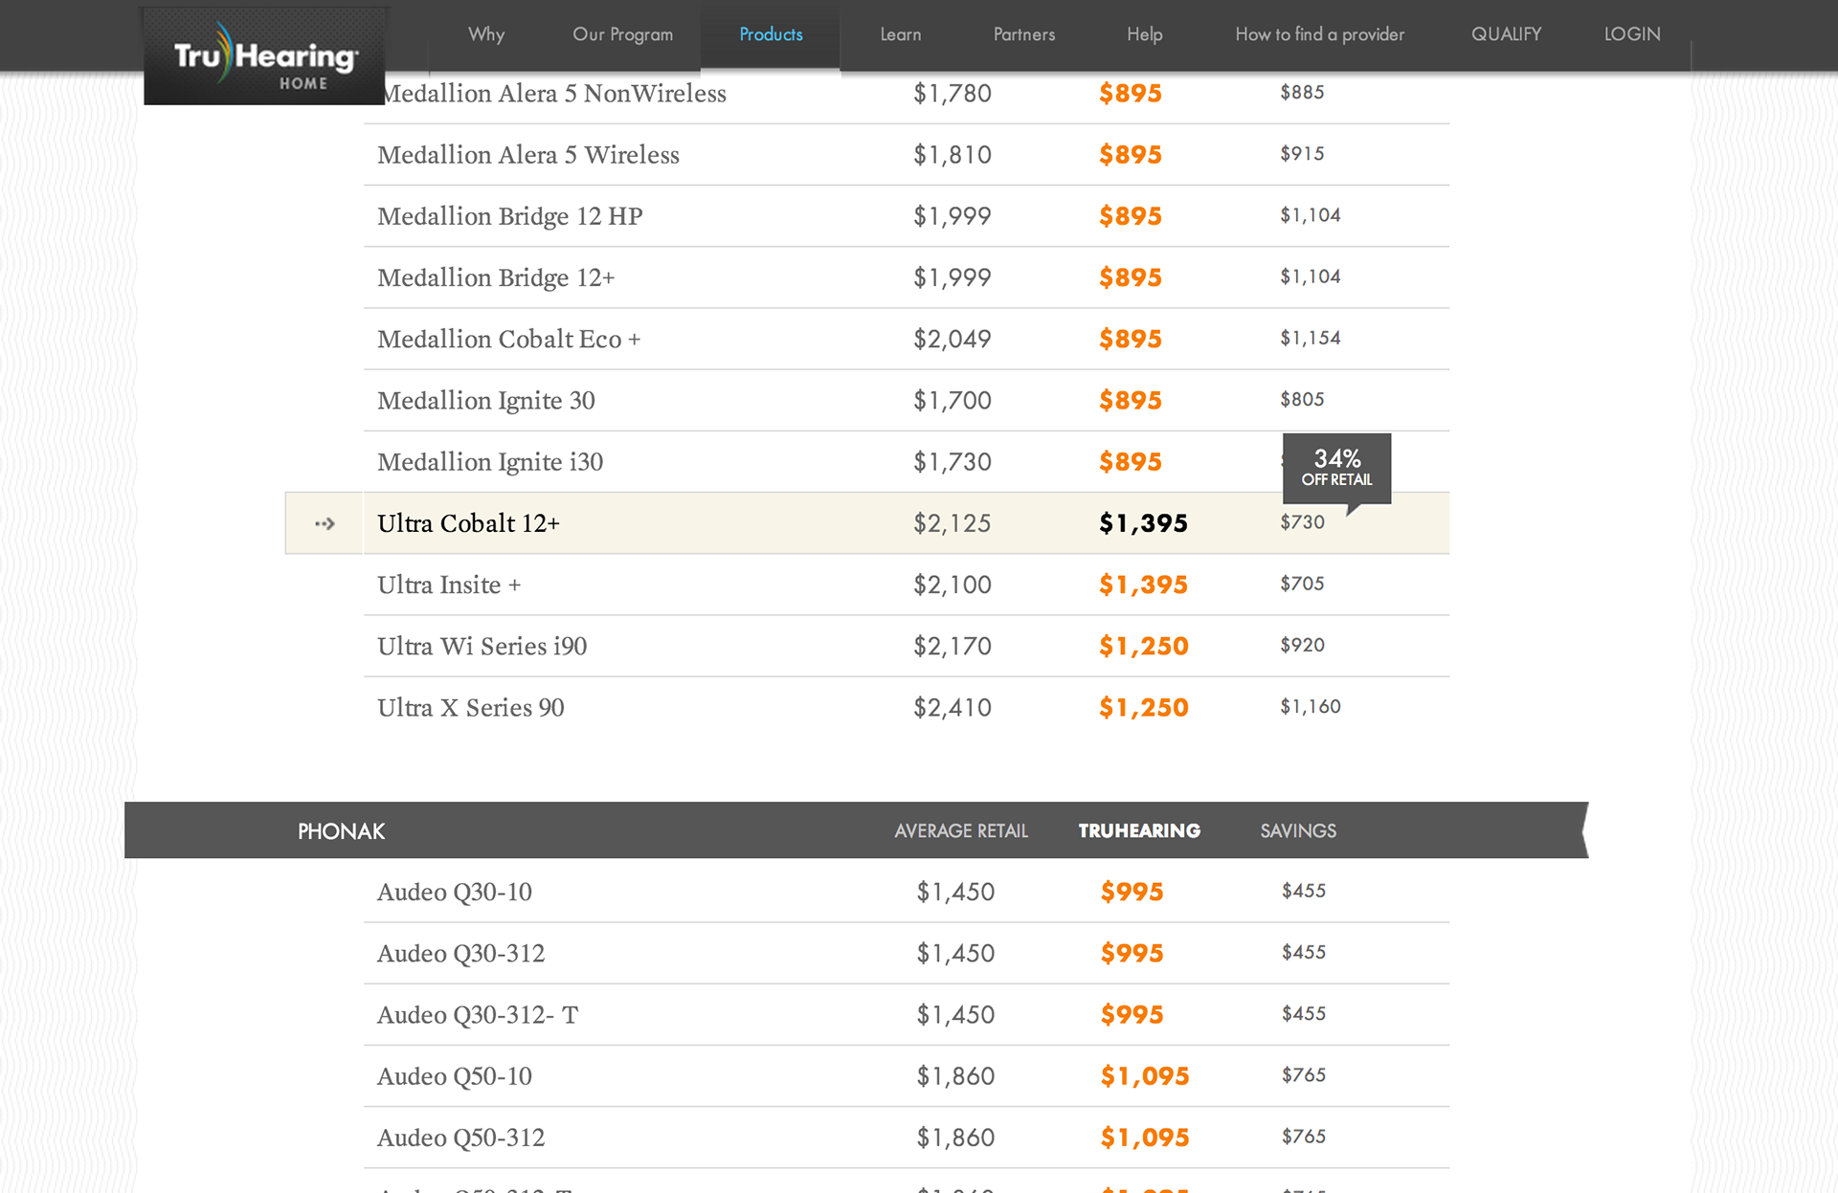Viewport: 1838px width, 1193px height.
Task: Select Medallion Bridge 12 HP product
Action: pos(509,216)
